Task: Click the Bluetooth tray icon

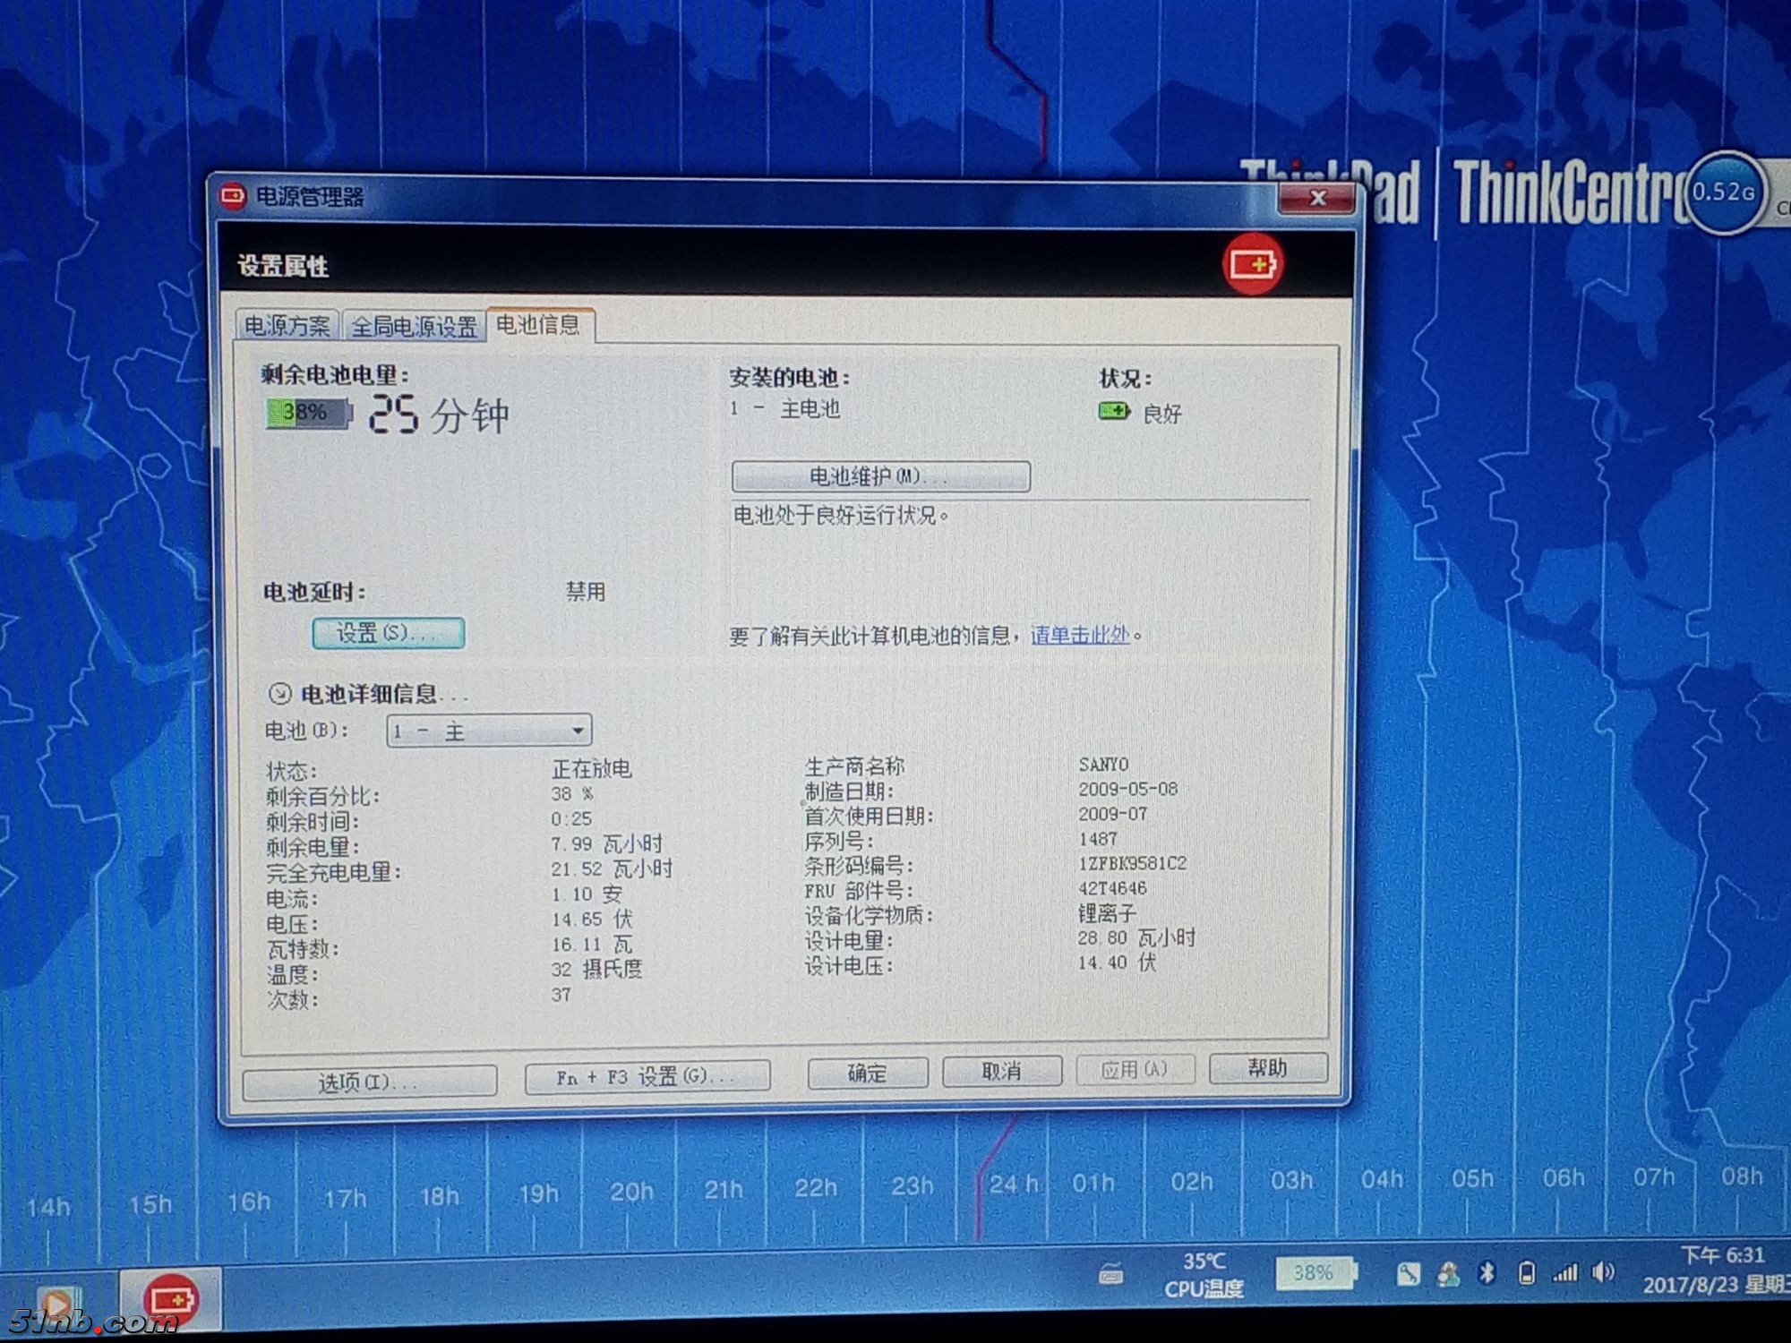Action: coord(1487,1272)
